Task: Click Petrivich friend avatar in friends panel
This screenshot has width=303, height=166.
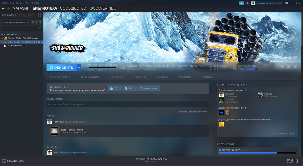Action: tap(221, 95)
